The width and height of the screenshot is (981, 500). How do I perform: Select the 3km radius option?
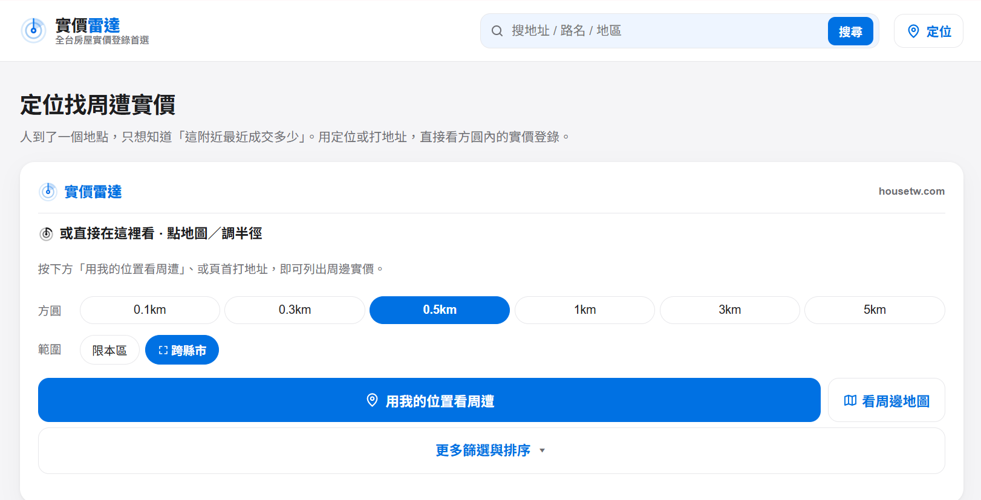point(730,310)
